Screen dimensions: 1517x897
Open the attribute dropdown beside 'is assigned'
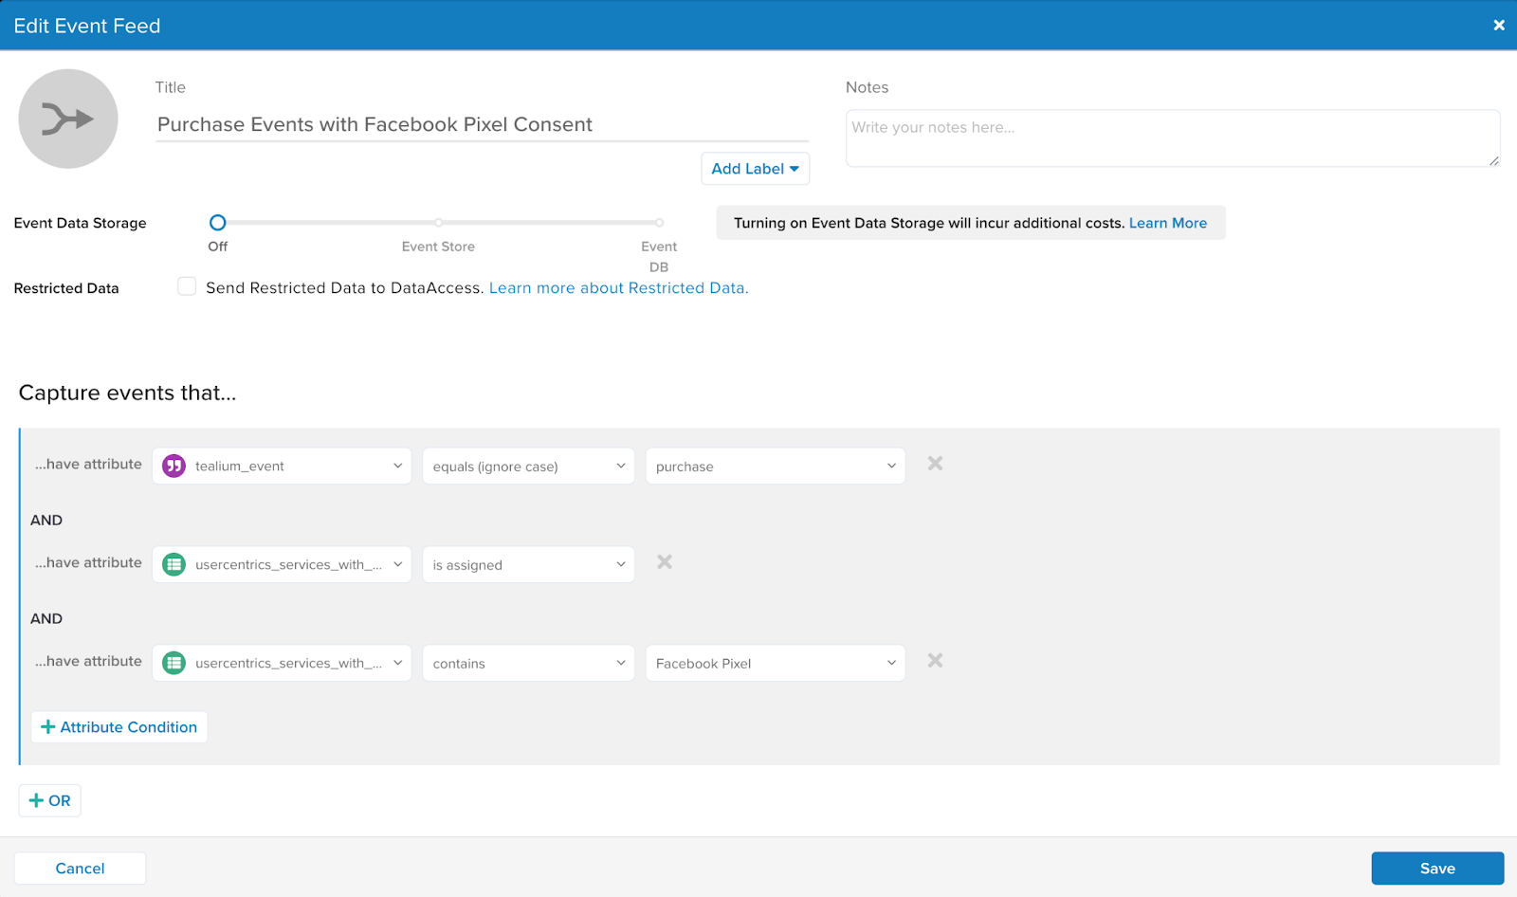282,564
